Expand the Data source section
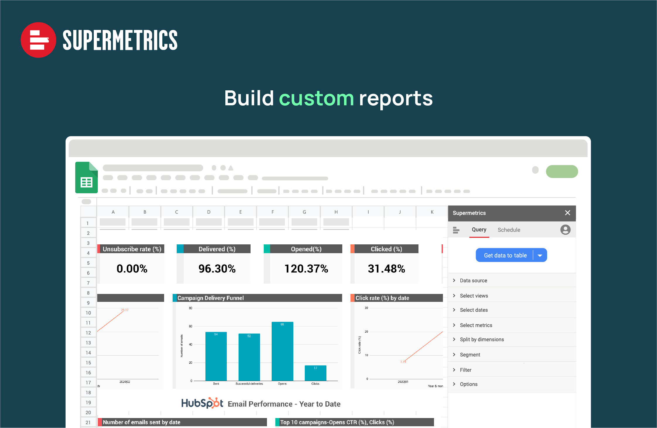Image resolution: width=657 pixels, height=428 pixels. tap(473, 280)
